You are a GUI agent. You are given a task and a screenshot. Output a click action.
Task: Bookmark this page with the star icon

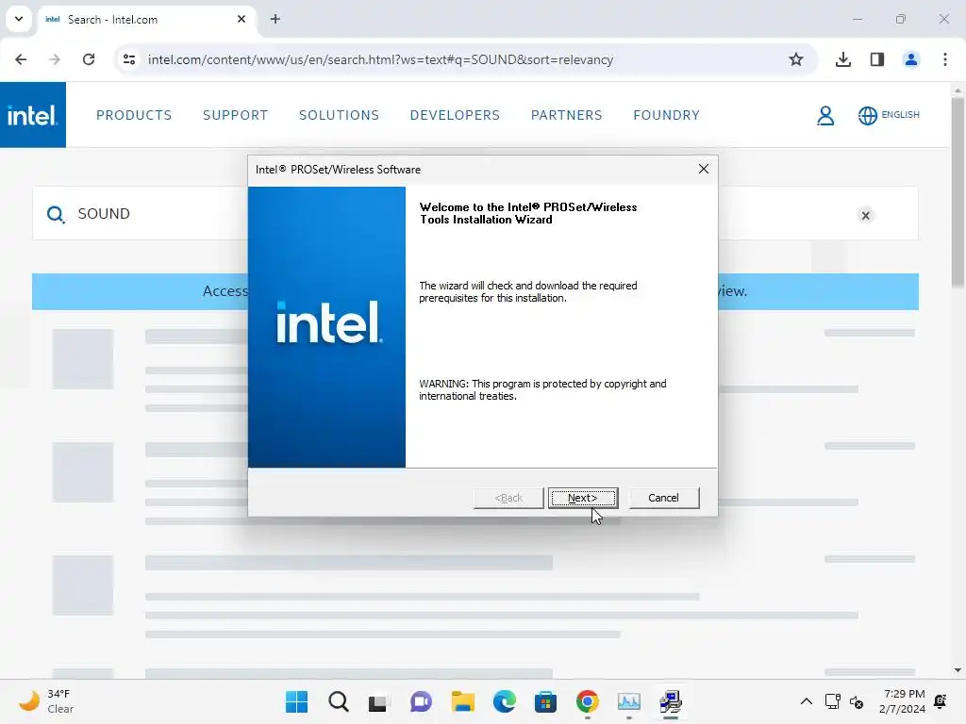coord(796,59)
